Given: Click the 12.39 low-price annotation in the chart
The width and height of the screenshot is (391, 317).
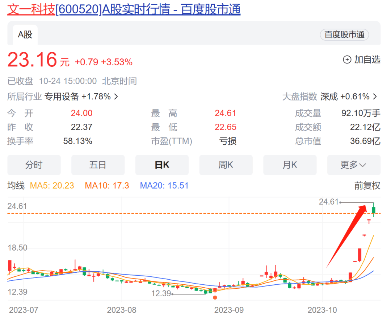Looking at the screenshot, I should click(161, 293).
